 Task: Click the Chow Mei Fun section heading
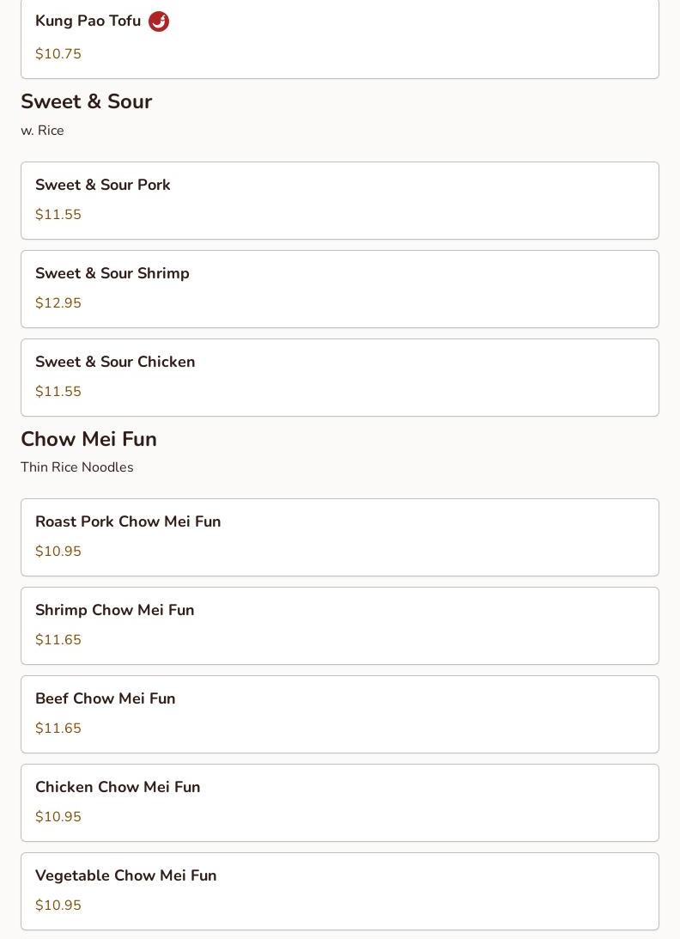88,439
